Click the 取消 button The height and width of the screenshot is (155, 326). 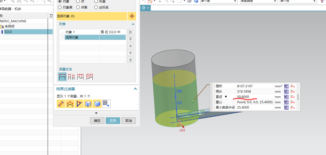129,121
